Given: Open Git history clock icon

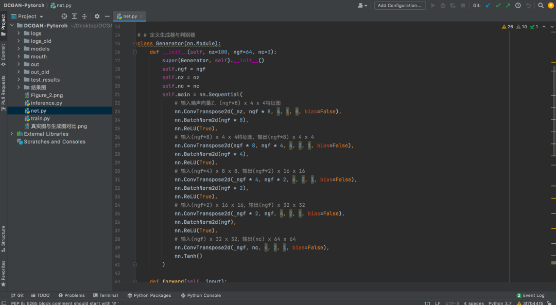Looking at the screenshot, I should [x=518, y=5].
